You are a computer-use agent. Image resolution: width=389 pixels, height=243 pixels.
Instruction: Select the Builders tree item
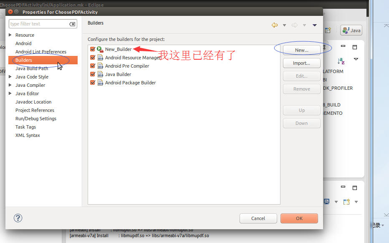pos(43,60)
